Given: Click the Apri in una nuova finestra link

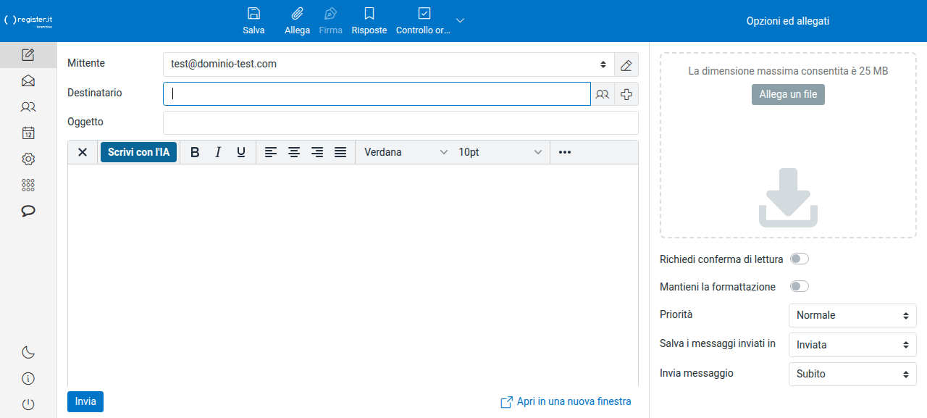Looking at the screenshot, I should tap(566, 401).
